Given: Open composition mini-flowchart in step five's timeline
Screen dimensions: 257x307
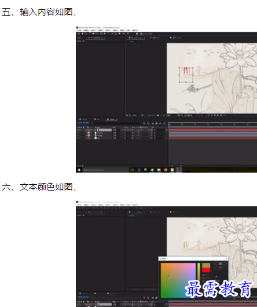Looking at the screenshot, I should 144,123.
